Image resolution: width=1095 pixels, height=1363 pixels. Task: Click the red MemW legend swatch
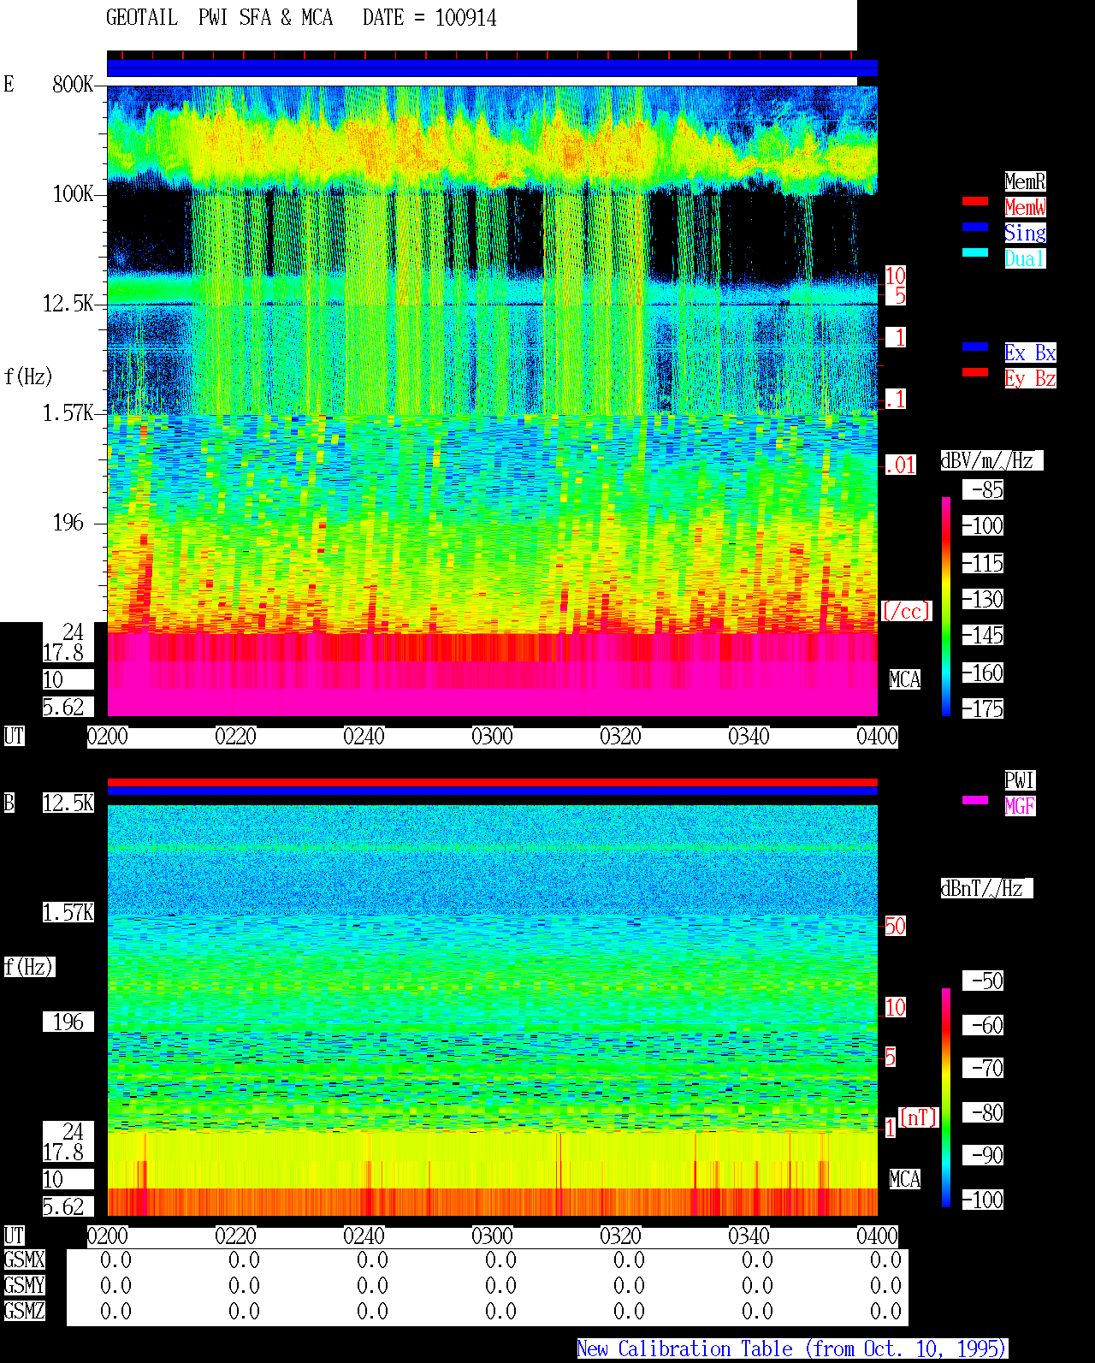click(975, 201)
